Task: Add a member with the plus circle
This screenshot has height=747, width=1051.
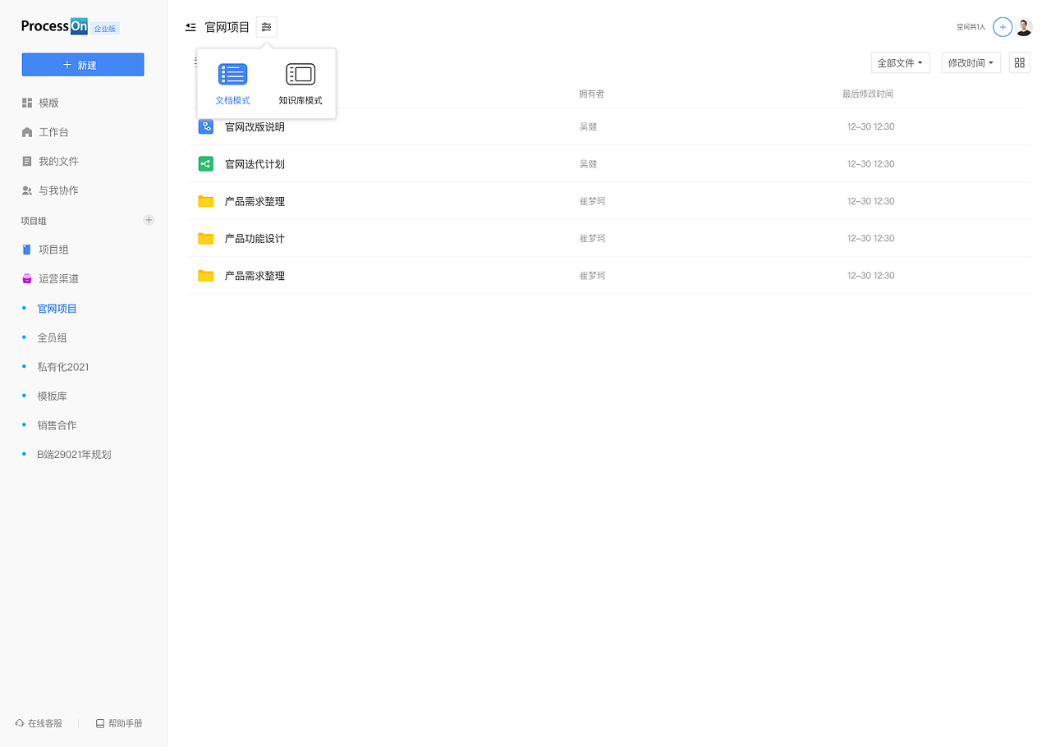Action: click(1002, 27)
